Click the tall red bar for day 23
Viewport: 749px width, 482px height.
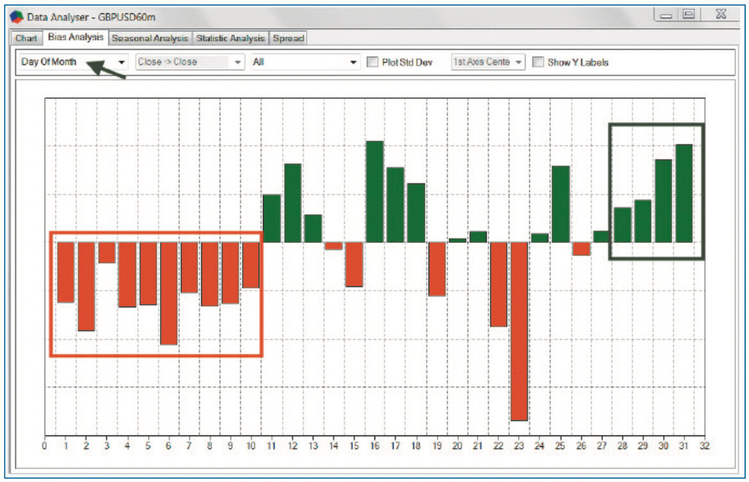519,332
